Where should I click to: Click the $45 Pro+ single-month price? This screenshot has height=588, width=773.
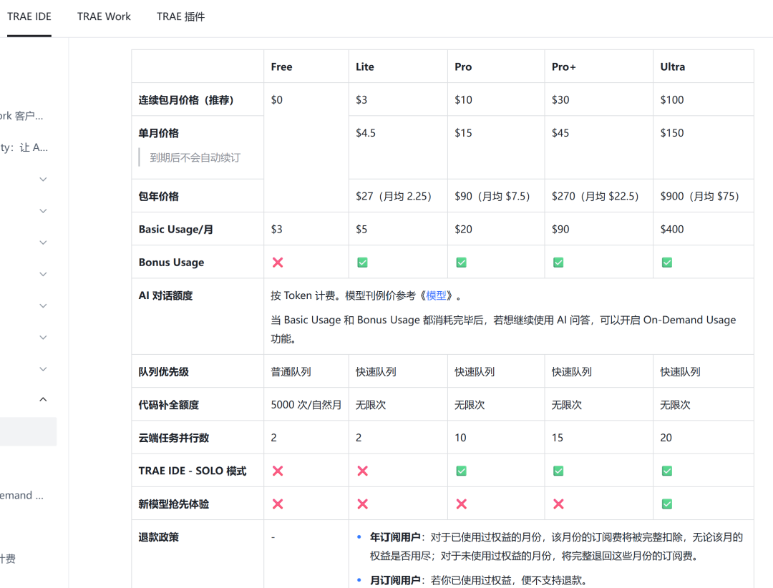[x=560, y=132]
